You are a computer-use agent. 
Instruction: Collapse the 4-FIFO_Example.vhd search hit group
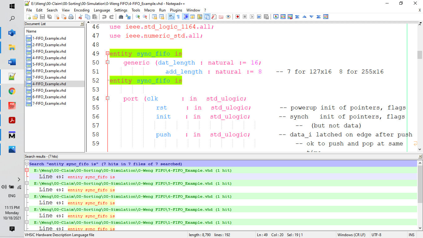pos(27,170)
